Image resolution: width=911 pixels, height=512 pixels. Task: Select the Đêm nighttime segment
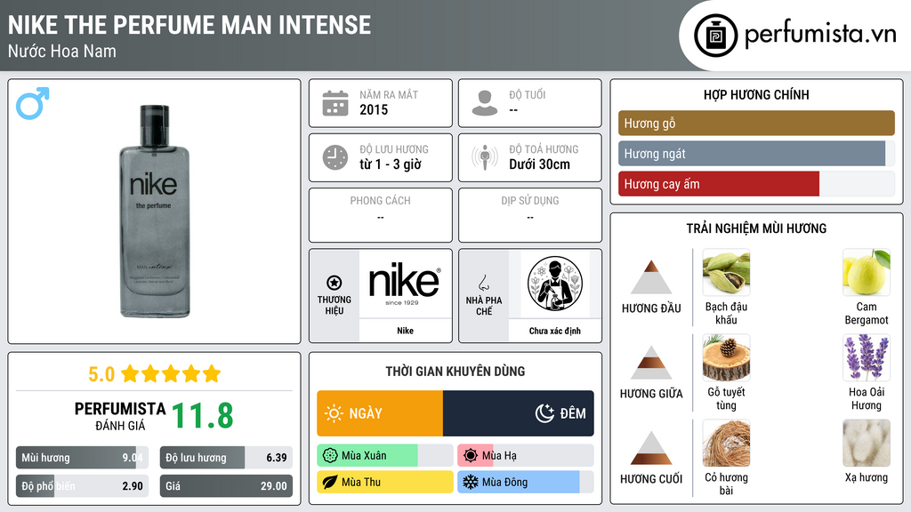point(519,413)
